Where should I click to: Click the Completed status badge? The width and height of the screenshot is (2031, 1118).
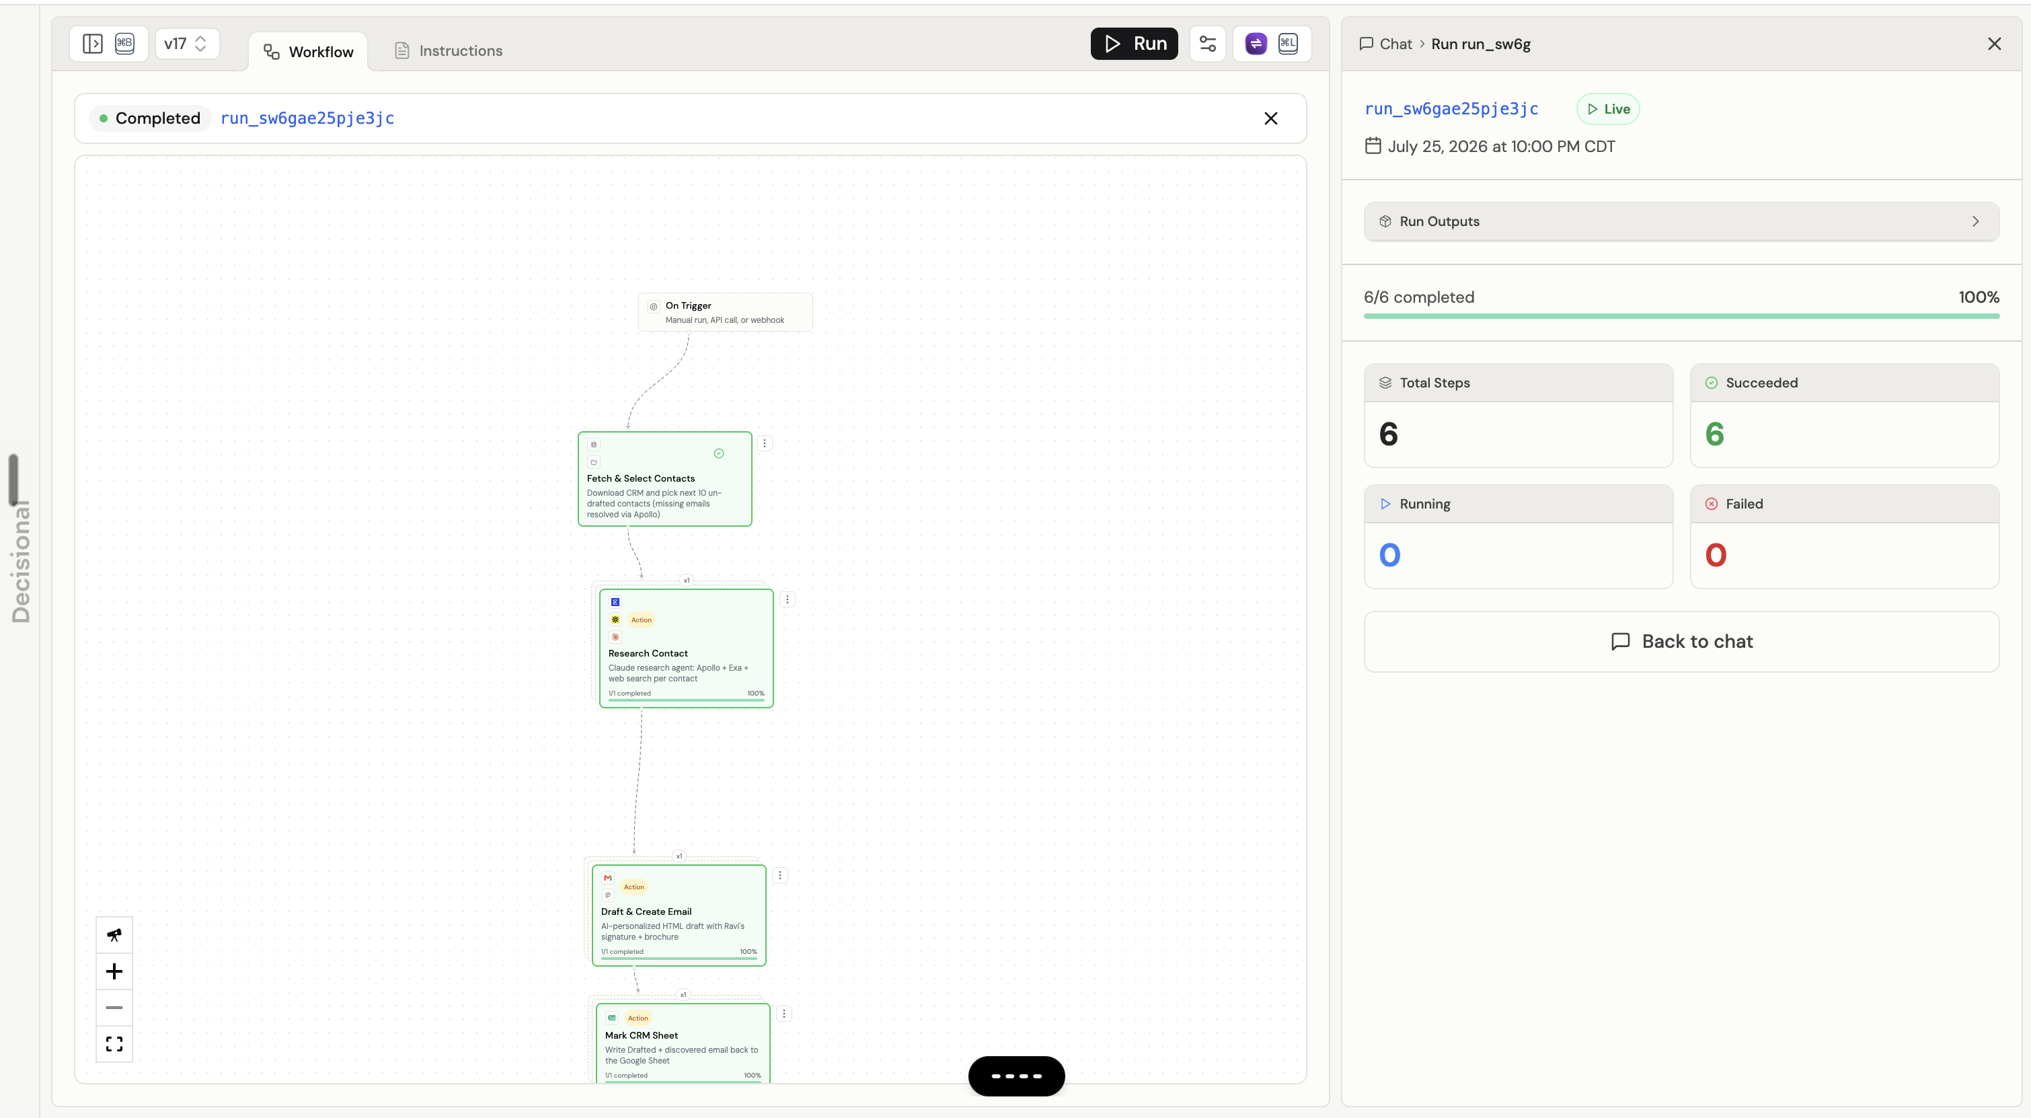coord(150,118)
